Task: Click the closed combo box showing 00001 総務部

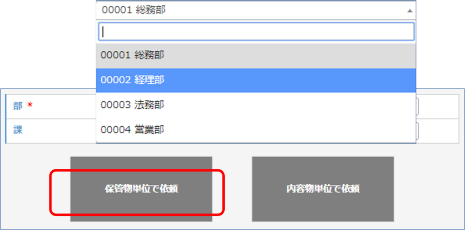Action: coord(256,10)
